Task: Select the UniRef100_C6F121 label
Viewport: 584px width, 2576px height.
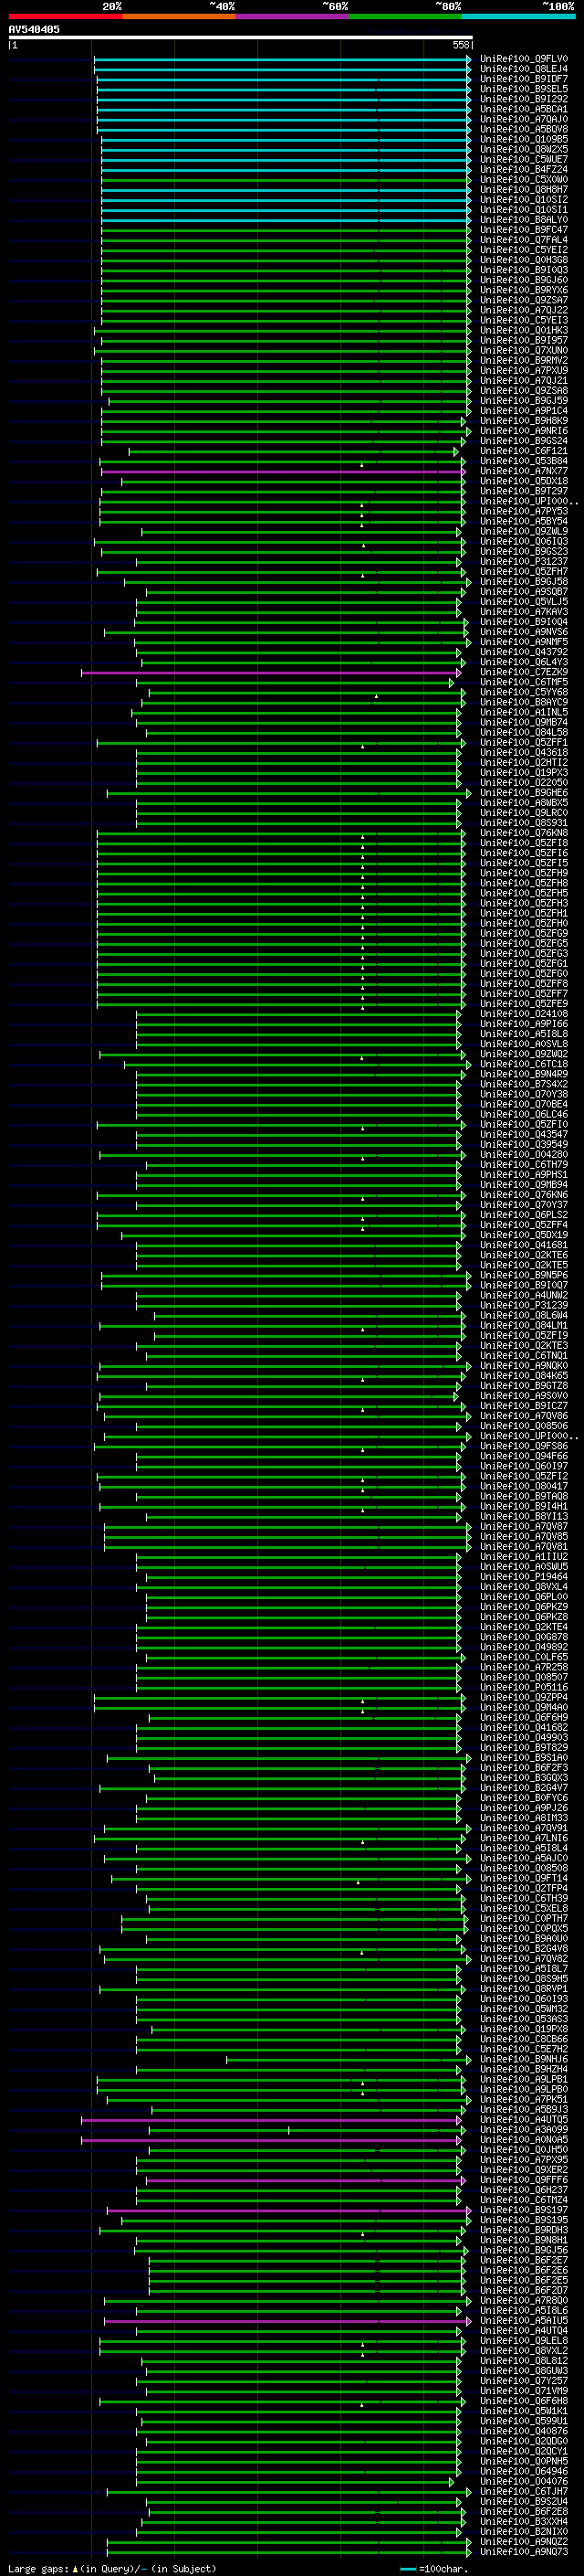Action: point(523,451)
